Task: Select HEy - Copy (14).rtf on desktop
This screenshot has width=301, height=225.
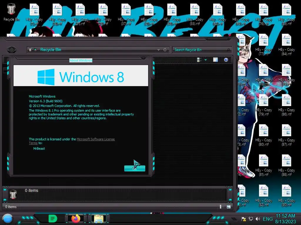Action: (57, 15)
